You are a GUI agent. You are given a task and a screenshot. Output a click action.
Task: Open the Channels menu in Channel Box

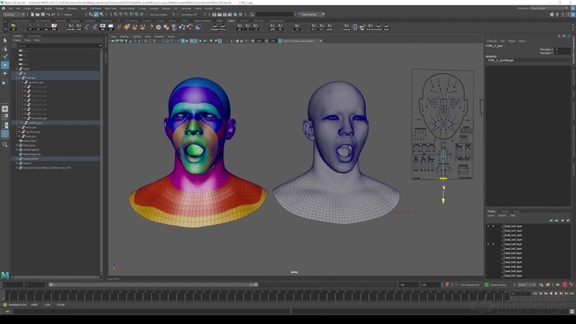coord(492,41)
